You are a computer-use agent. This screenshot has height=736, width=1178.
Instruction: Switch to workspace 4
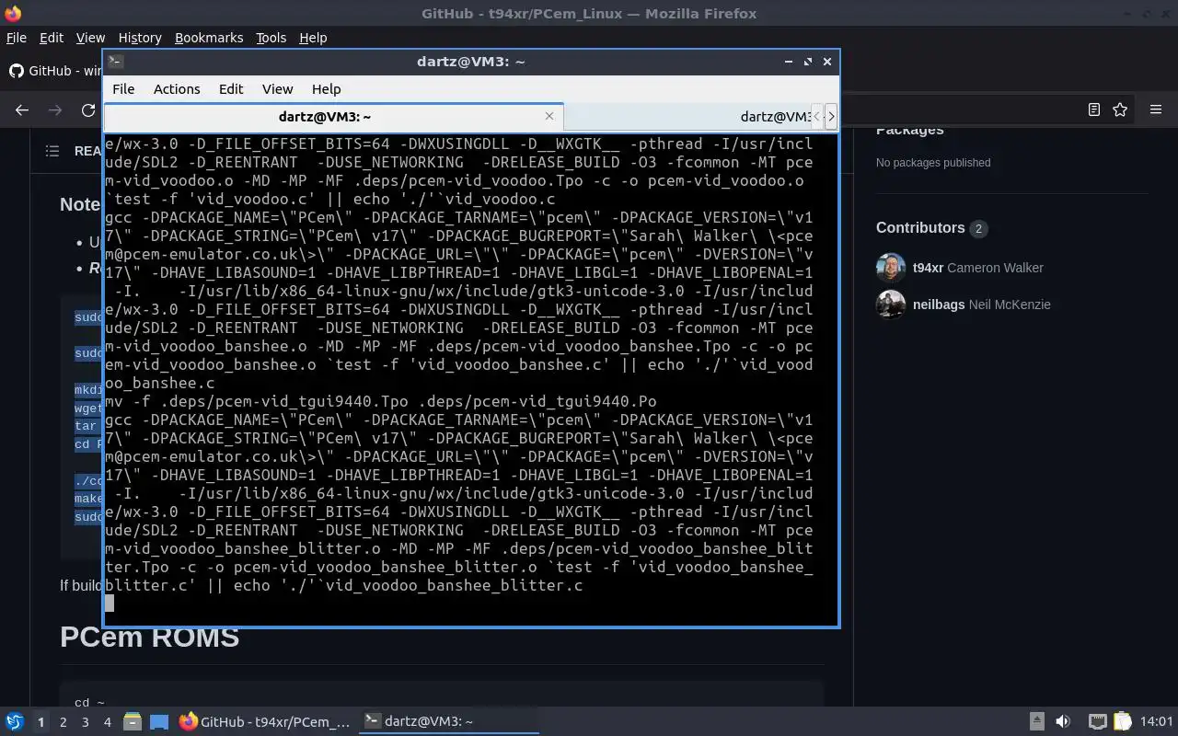coord(107,722)
